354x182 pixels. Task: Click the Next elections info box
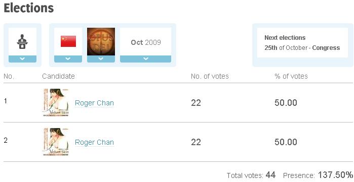pyautogui.click(x=302, y=43)
